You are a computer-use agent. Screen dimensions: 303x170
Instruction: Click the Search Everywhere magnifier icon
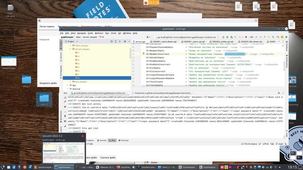[278, 37]
